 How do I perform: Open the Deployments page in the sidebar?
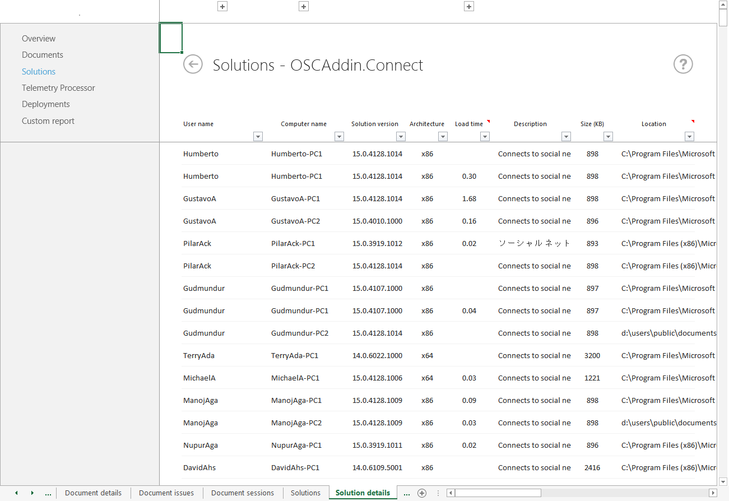(x=45, y=104)
